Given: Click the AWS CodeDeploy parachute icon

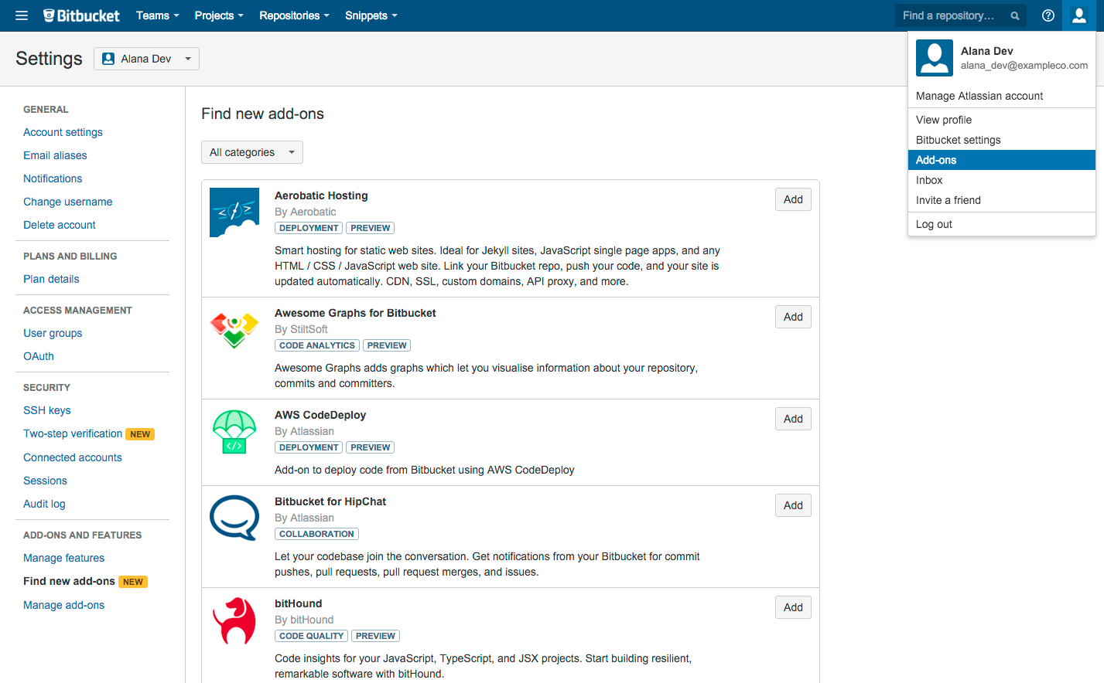Looking at the screenshot, I should (x=234, y=433).
